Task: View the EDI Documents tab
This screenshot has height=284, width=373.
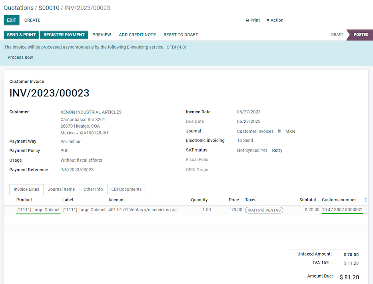Action: (x=126, y=189)
